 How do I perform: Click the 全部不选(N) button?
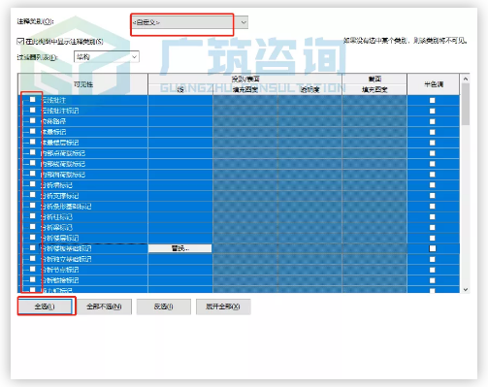coord(104,306)
